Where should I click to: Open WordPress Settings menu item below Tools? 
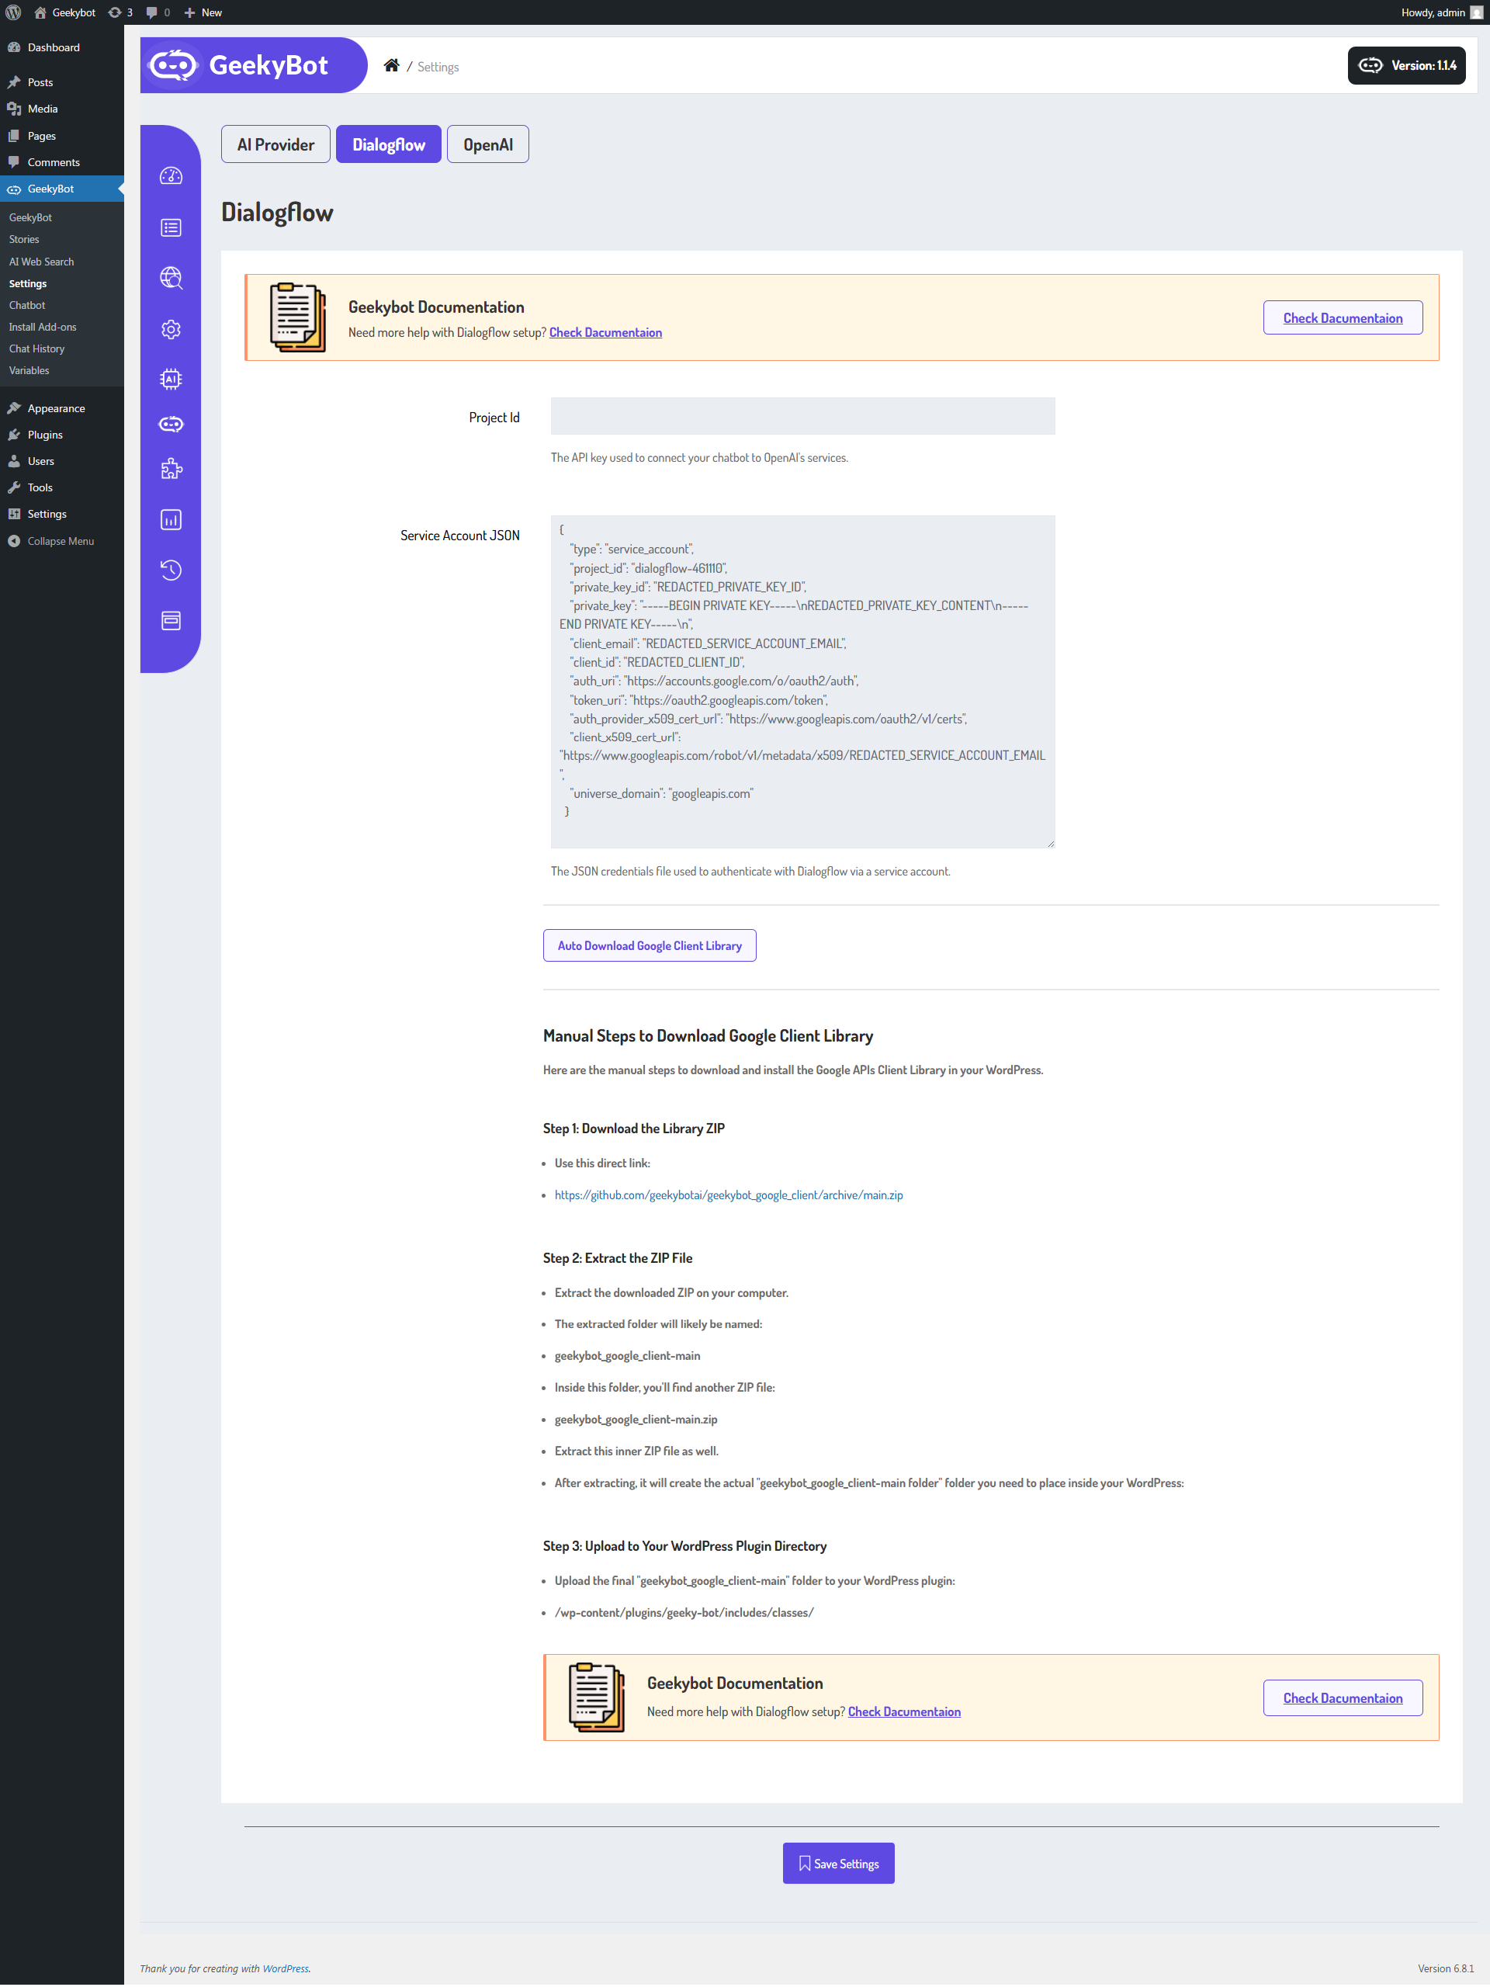coord(62,514)
